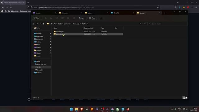Expand recent locations chevron
Viewport: 199px width, 112px height.
[x=40, y=24]
